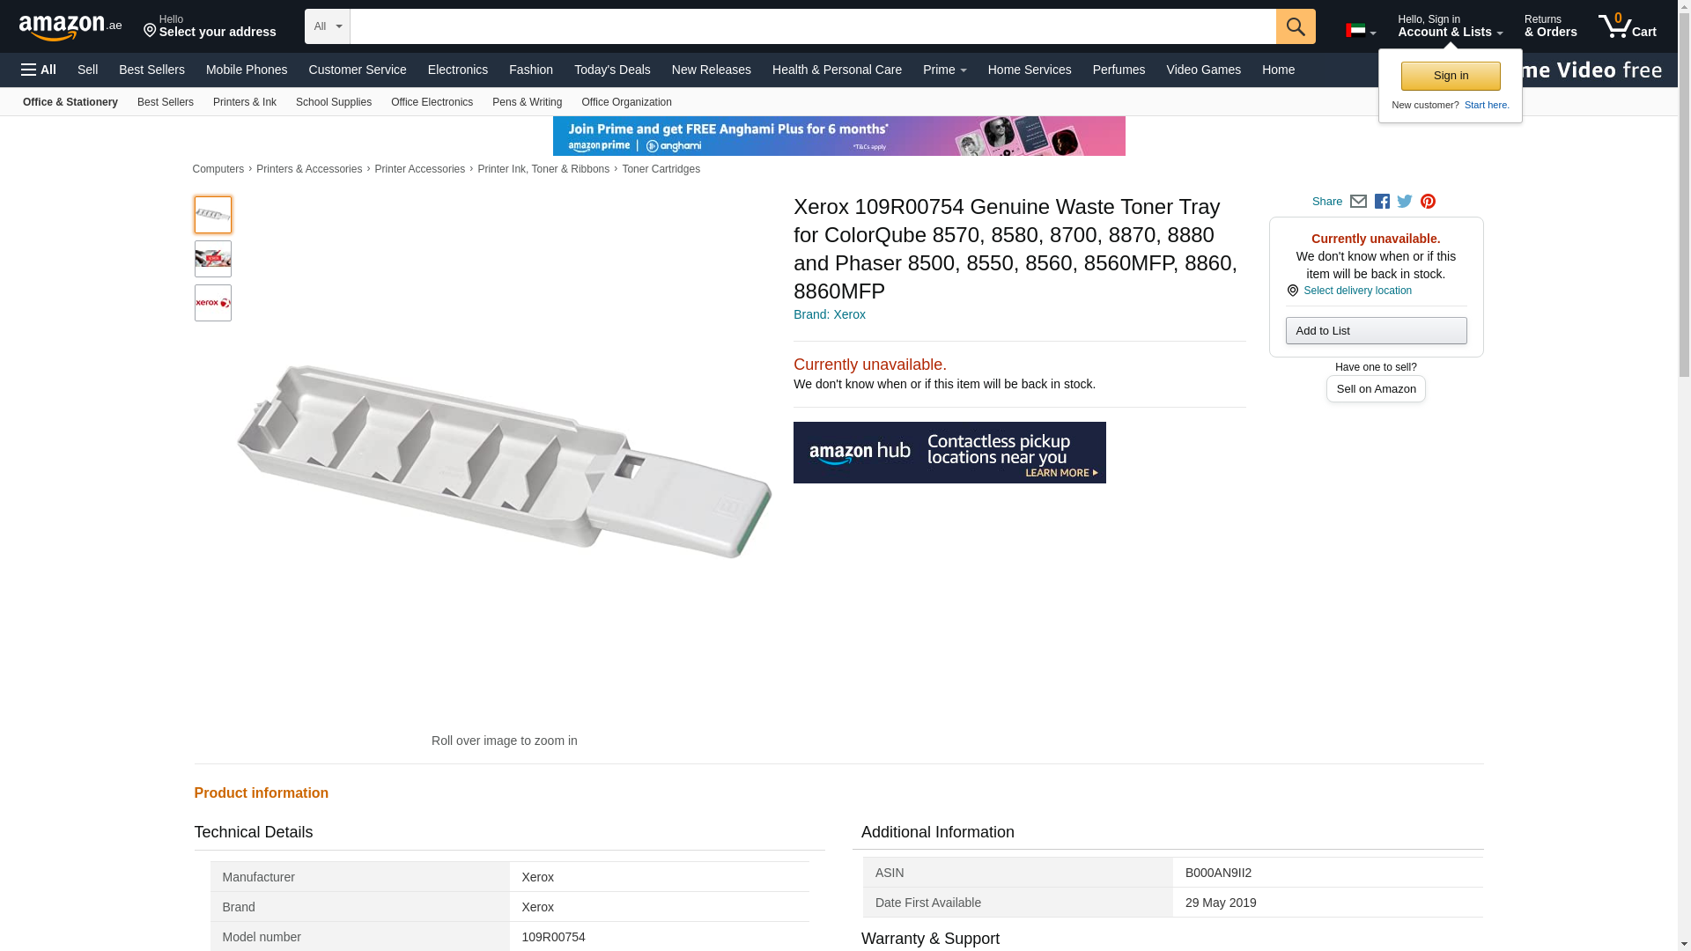Select the second product image thumbnail
This screenshot has width=1691, height=951.
tap(212, 259)
